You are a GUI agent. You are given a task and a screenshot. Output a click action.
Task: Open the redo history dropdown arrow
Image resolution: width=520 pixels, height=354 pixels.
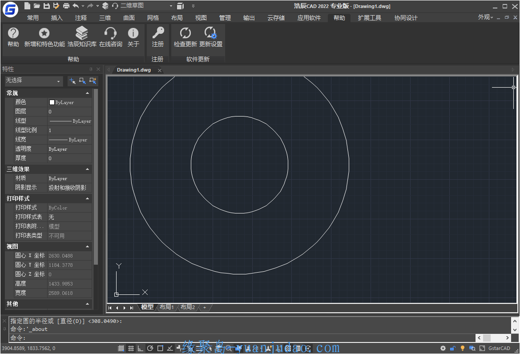(x=97, y=6)
